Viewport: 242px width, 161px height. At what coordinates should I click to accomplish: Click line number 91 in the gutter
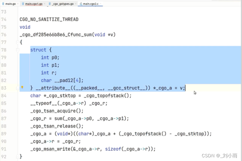[x=4, y=149]
